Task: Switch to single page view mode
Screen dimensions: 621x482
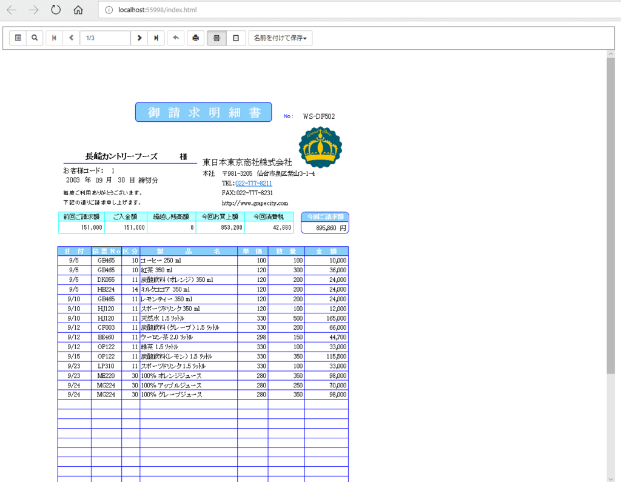Action: (236, 38)
